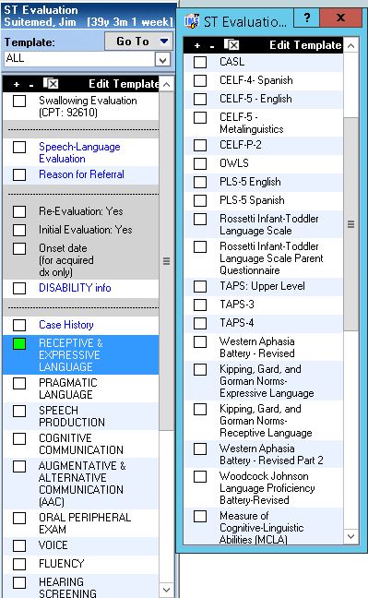Viewport: 368px width, 598px height.
Task: Expand the Template combo box showing ALL
Action: (163, 60)
